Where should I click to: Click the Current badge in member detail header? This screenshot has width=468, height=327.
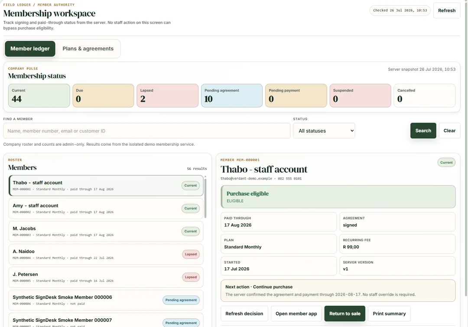point(446,163)
